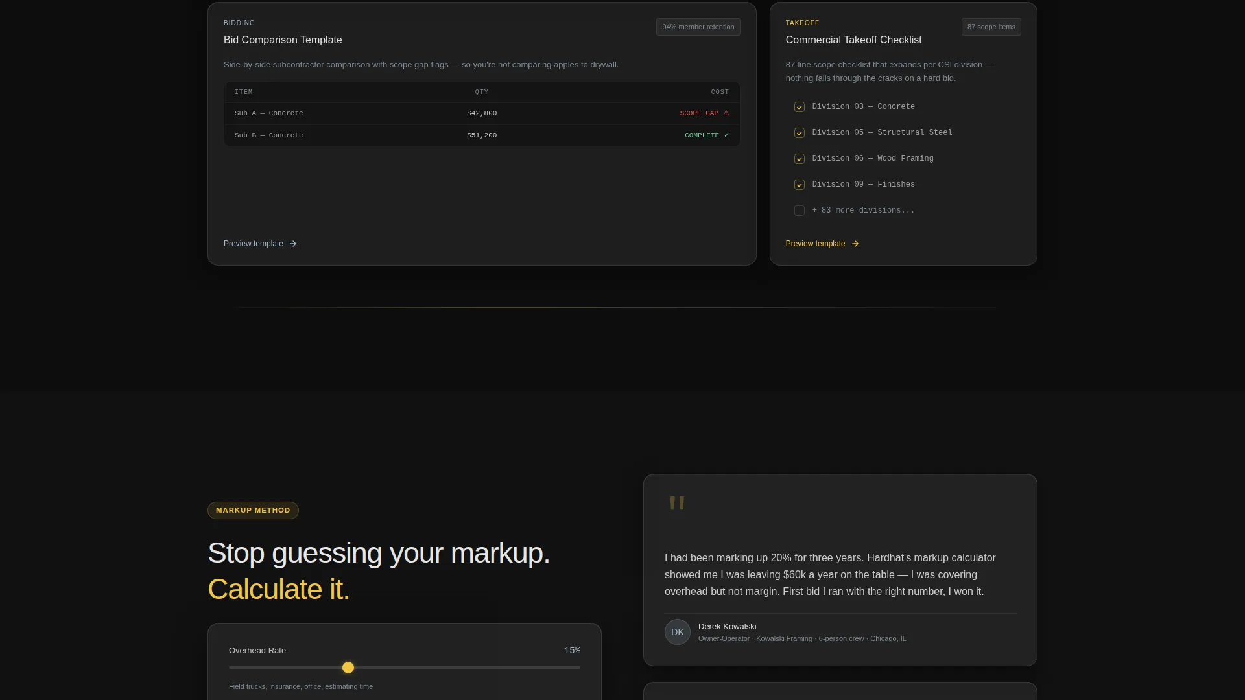This screenshot has width=1245, height=700.
Task: Click arrow icon beside Bid Comparison Preview template
Action: tap(293, 244)
